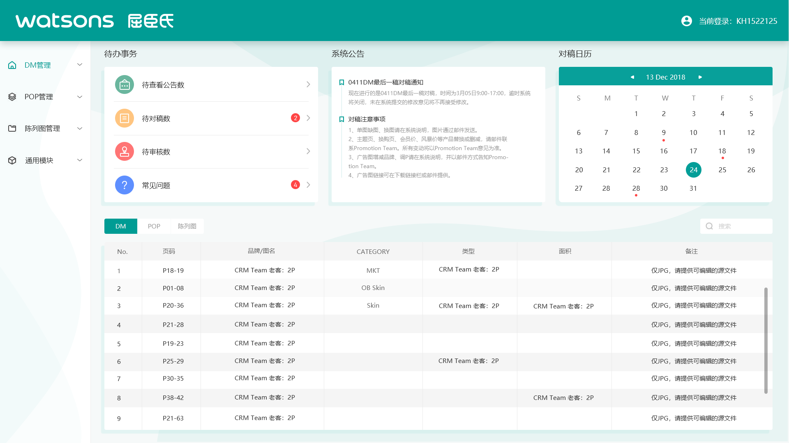
Task: Select highlighted date 24 in calendar
Action: pyautogui.click(x=694, y=170)
